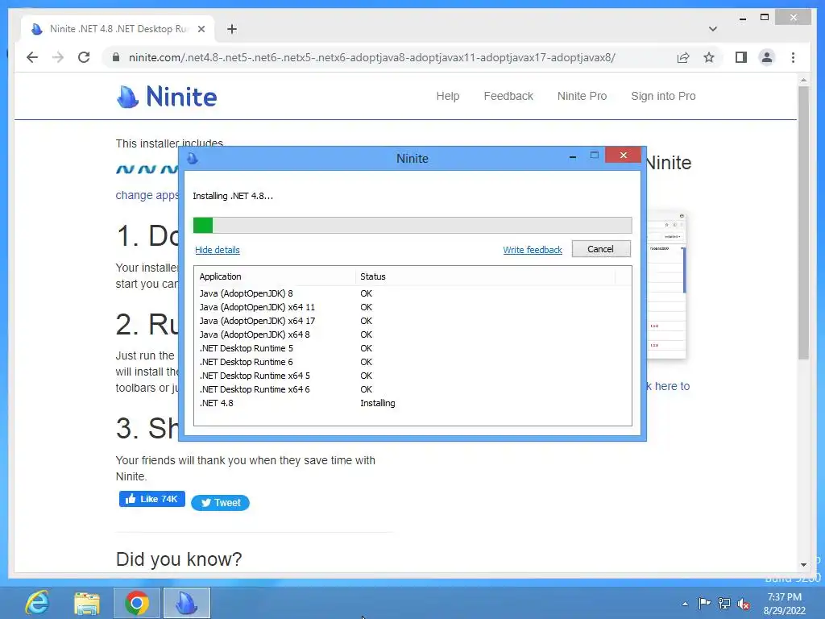This screenshot has width=825, height=619.
Task: Click the Facebook Like 74K button
Action: coord(152,499)
